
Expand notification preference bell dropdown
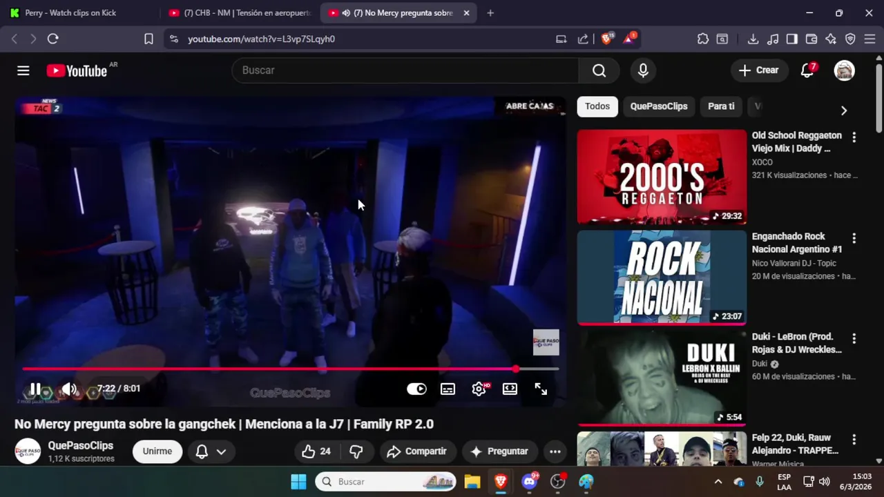point(211,451)
